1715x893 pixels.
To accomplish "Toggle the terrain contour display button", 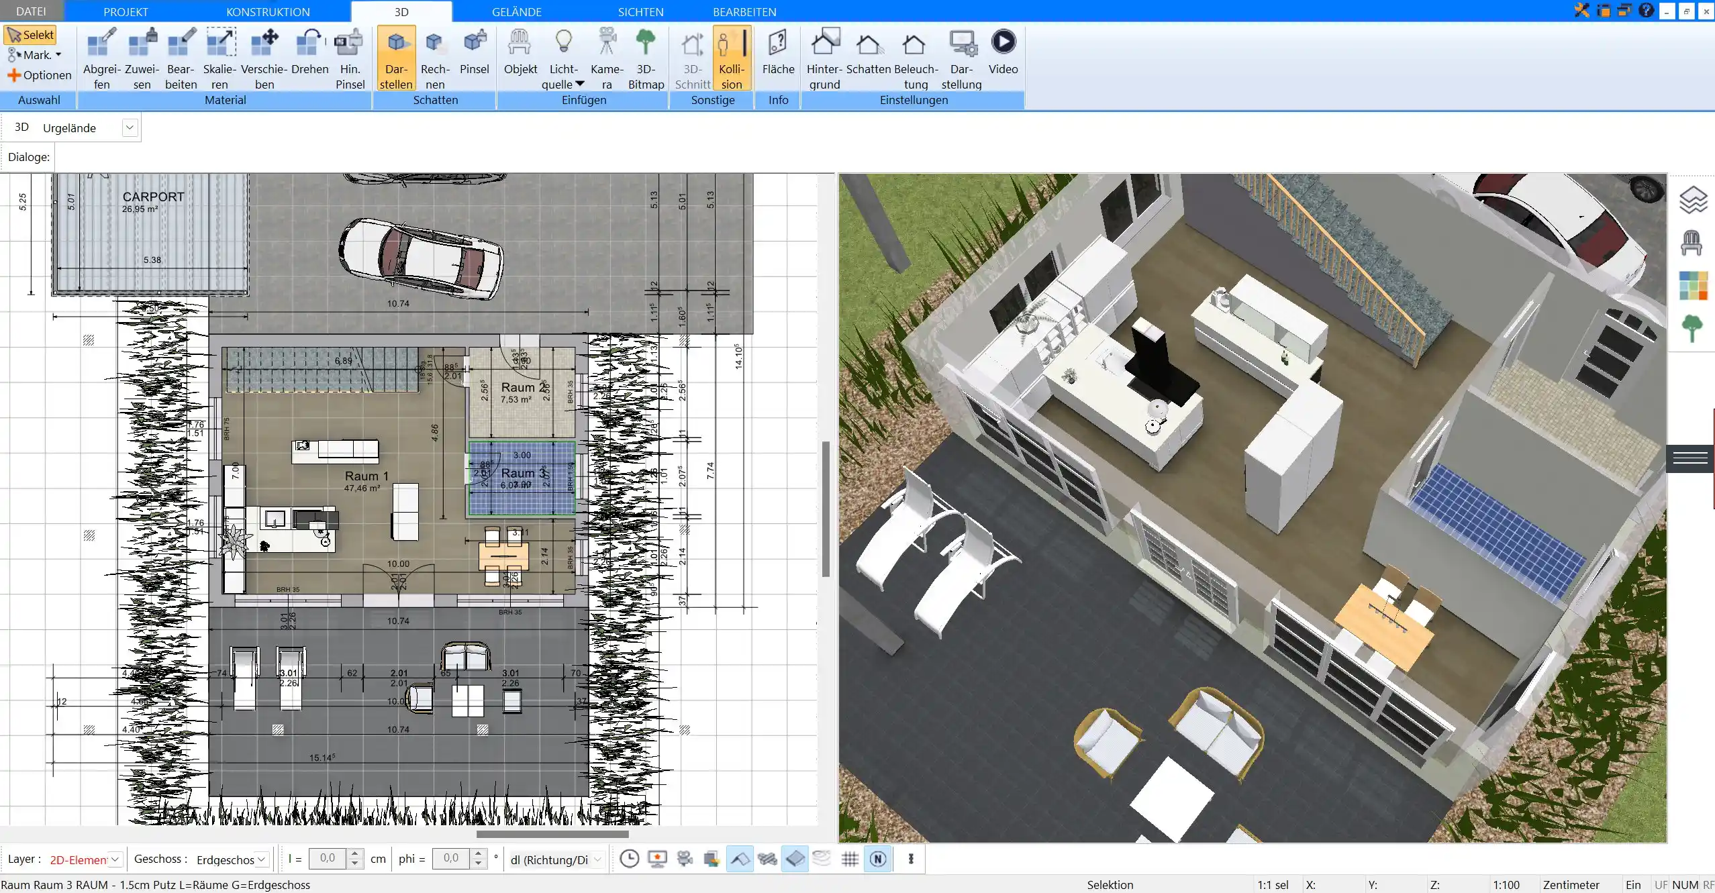I will coord(822,859).
